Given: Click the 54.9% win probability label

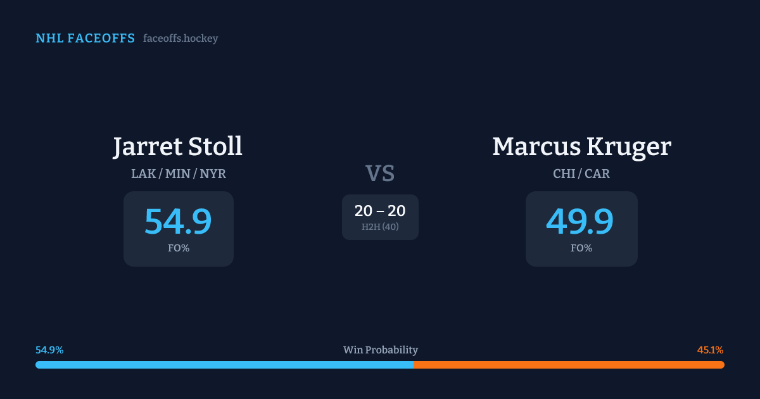Looking at the screenshot, I should (49, 350).
